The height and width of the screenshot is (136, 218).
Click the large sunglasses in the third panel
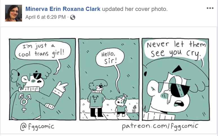point(180,90)
